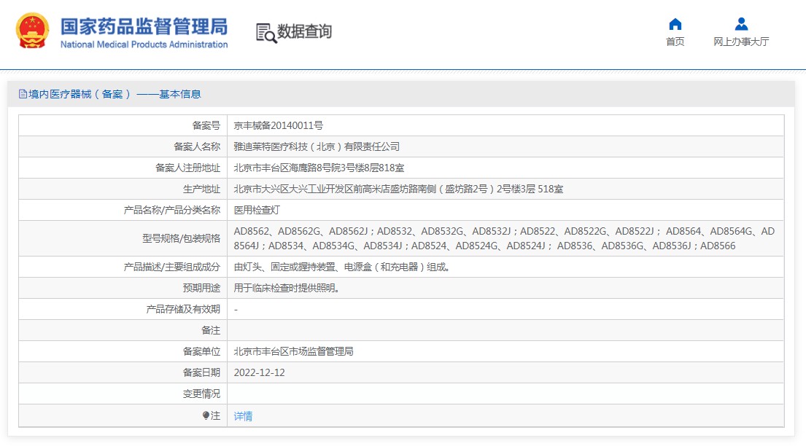Select the date 2022-12-12
The image size is (806, 446).
click(x=259, y=372)
